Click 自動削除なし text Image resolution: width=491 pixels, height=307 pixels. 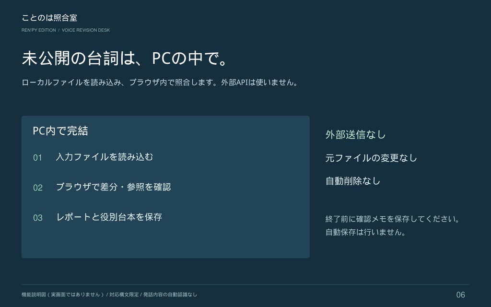[x=352, y=181]
